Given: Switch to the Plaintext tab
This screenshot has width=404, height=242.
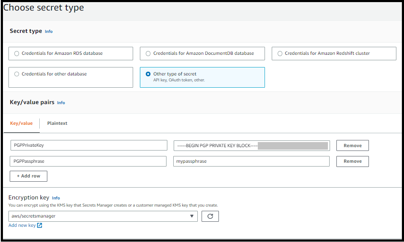Looking at the screenshot, I should pyautogui.click(x=57, y=124).
